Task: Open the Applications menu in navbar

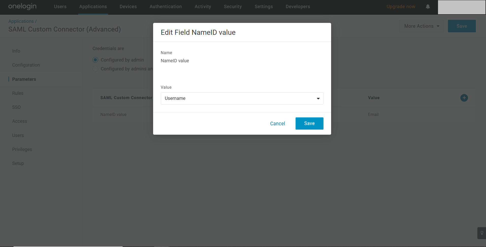Action: pyautogui.click(x=93, y=7)
